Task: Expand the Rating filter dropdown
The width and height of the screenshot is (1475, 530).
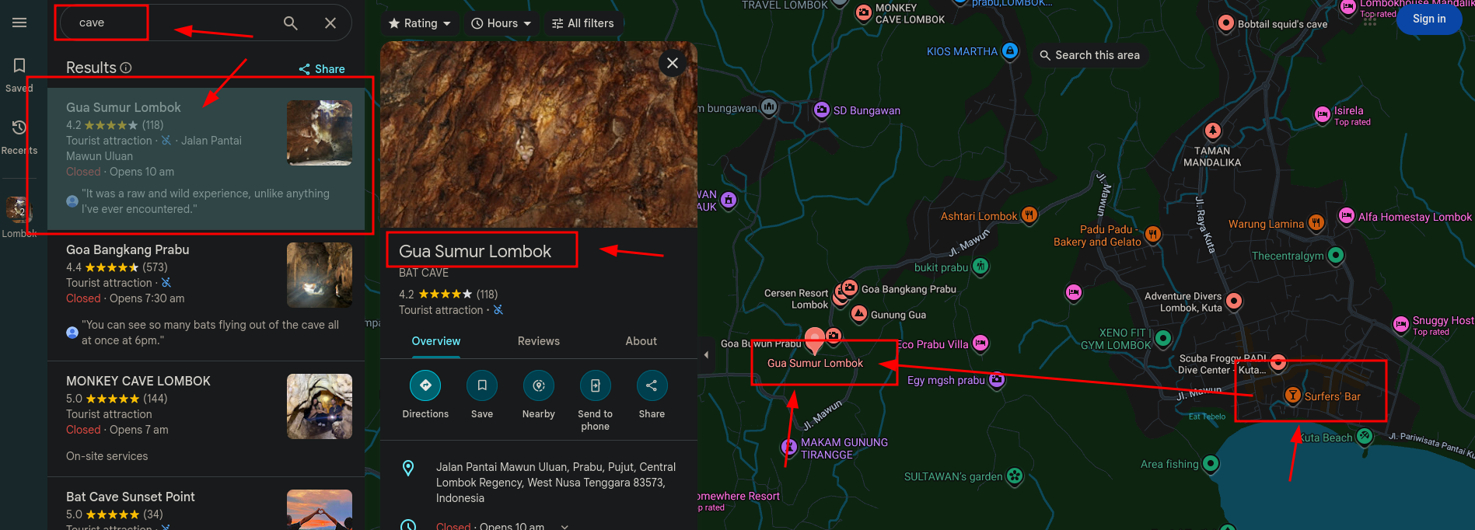Action: (420, 23)
